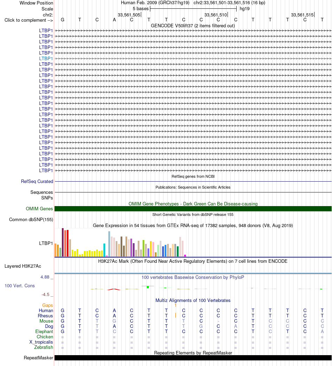This screenshot has height=366, width=332.
Task: Click the Layered H3K27Ac track label
Action: tap(23, 266)
